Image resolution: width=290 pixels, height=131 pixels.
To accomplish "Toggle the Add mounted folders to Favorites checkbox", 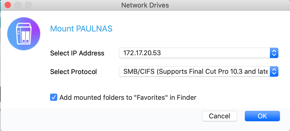I will point(53,97).
